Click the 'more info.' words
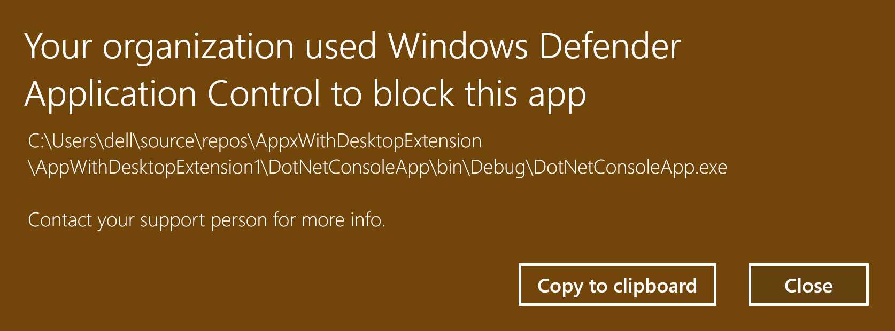The height and width of the screenshot is (331, 895). 344,220
